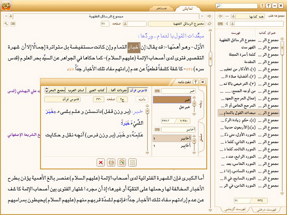Switch to فهرست درختی tab
Viewport: 287px width, 215px height.
[x=266, y=210]
